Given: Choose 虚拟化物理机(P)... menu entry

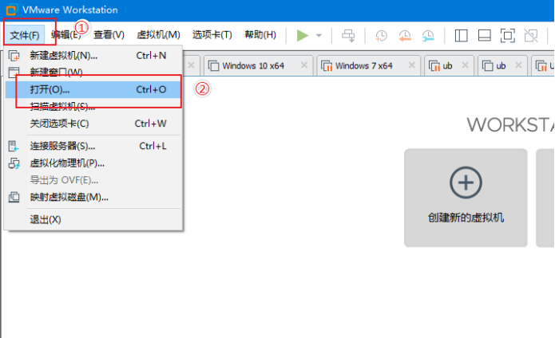Looking at the screenshot, I should click(x=93, y=163).
